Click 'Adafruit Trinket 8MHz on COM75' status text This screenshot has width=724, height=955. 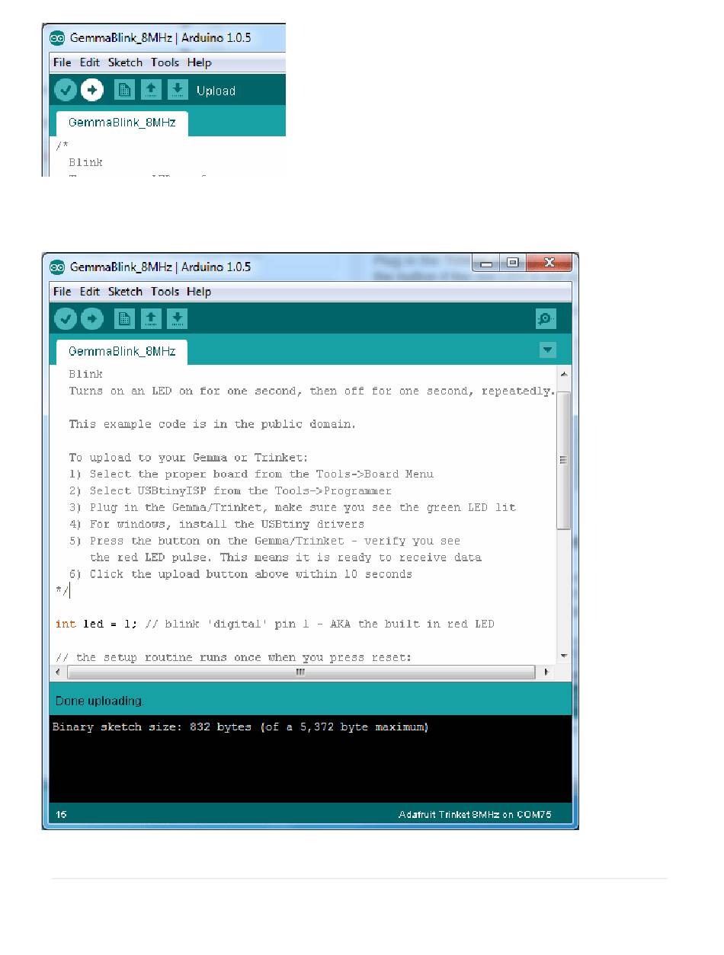click(x=475, y=815)
